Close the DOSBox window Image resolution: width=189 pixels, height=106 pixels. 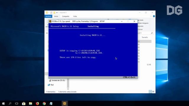pos(134,21)
